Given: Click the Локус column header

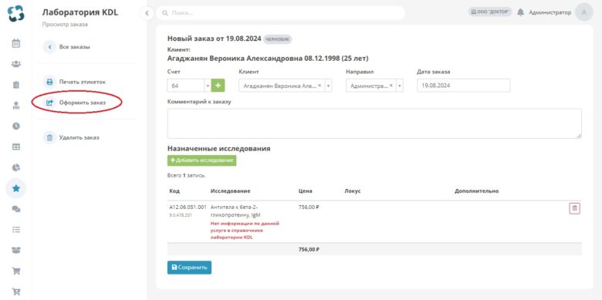Looking at the screenshot, I should point(353,190).
